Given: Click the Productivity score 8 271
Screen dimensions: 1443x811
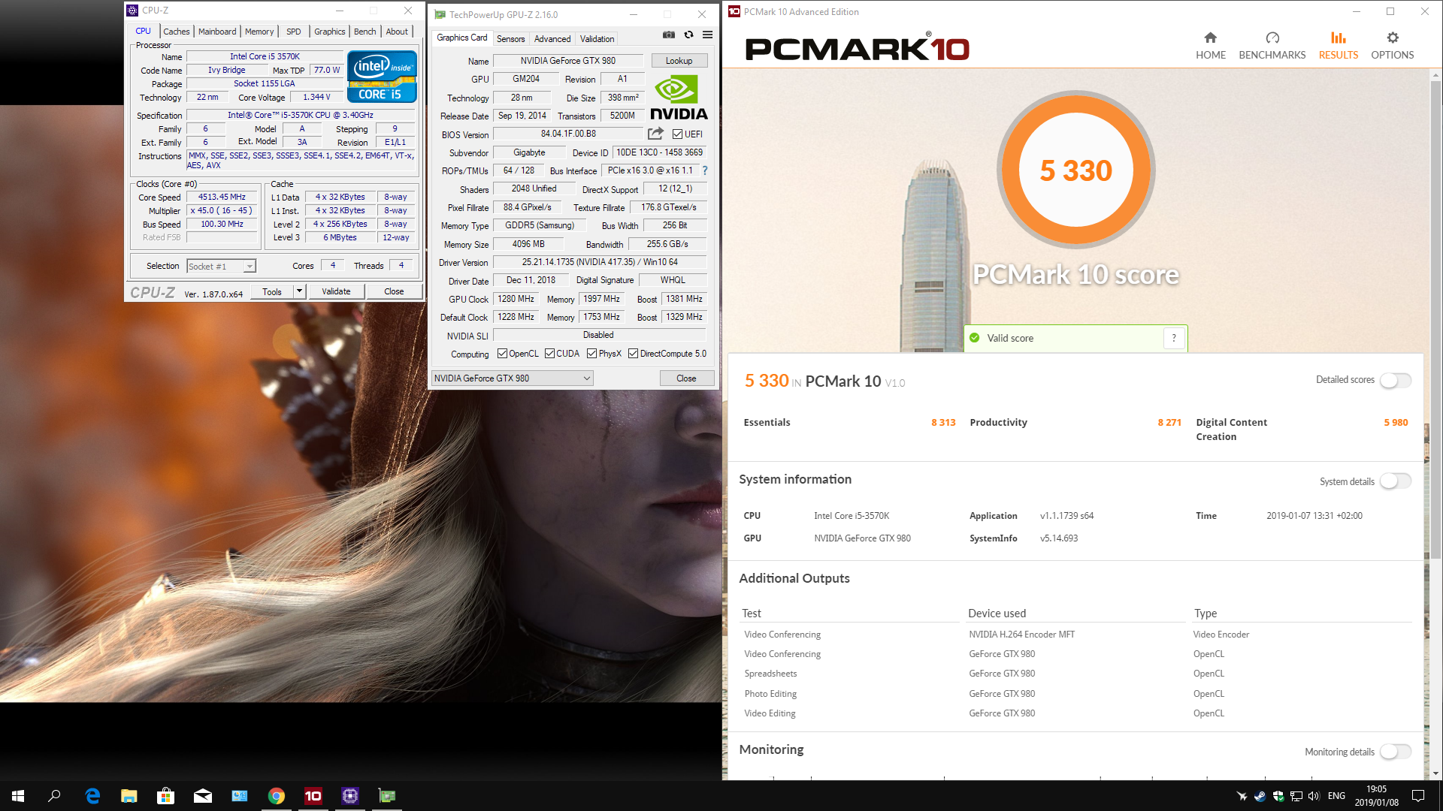Looking at the screenshot, I should pyautogui.click(x=1169, y=423).
